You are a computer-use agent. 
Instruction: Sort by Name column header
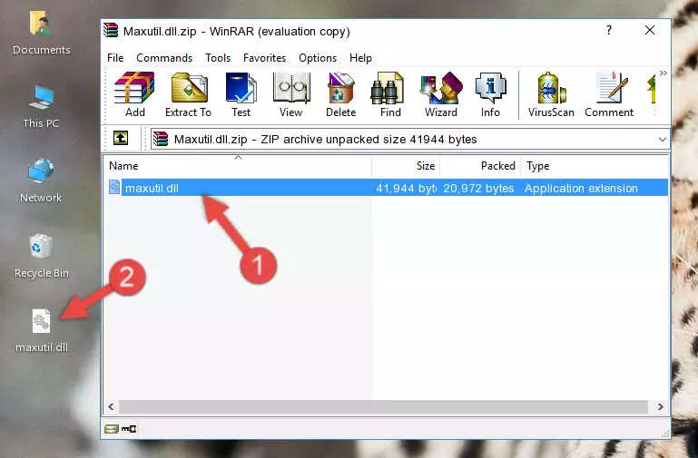[x=238, y=166]
